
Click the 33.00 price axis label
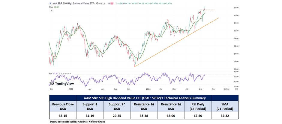pos(236,8)
